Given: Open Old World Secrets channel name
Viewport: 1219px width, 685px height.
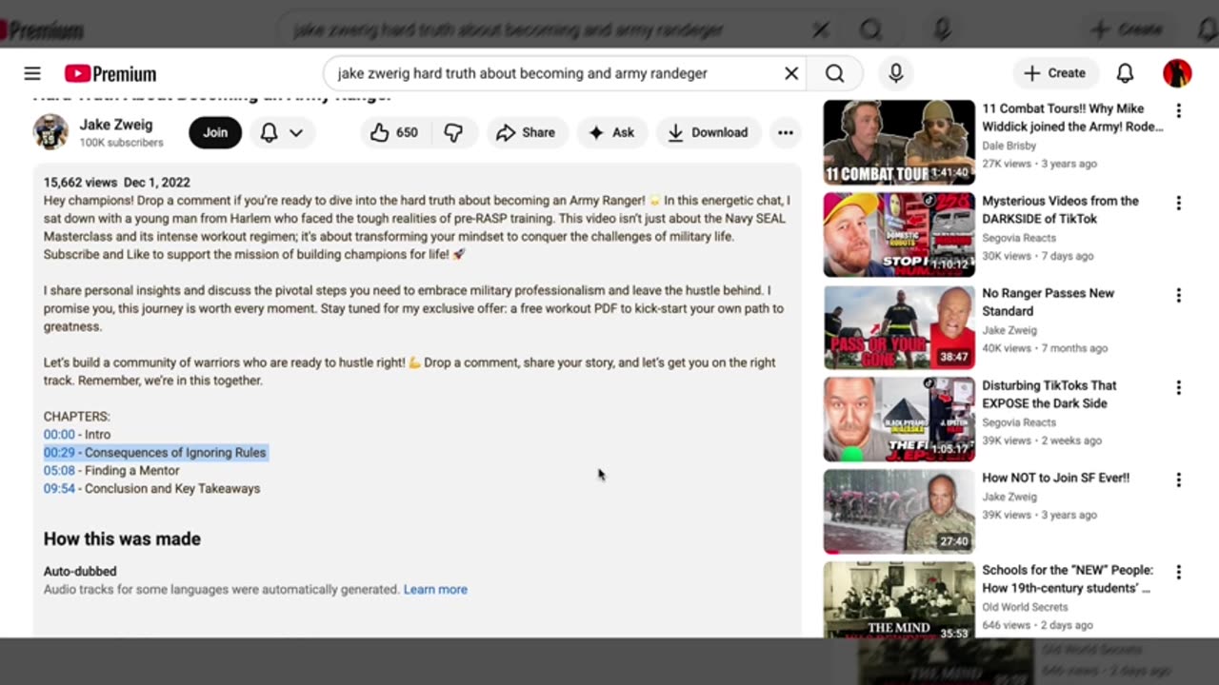Looking at the screenshot, I should tap(1025, 607).
